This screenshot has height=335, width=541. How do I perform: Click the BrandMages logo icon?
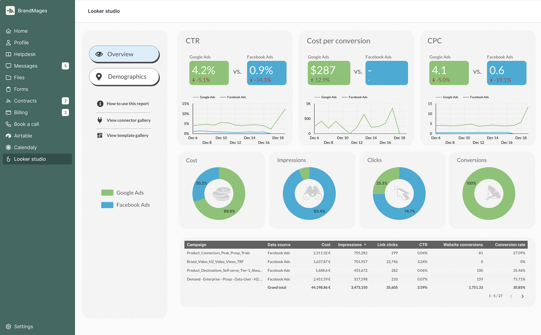point(10,10)
